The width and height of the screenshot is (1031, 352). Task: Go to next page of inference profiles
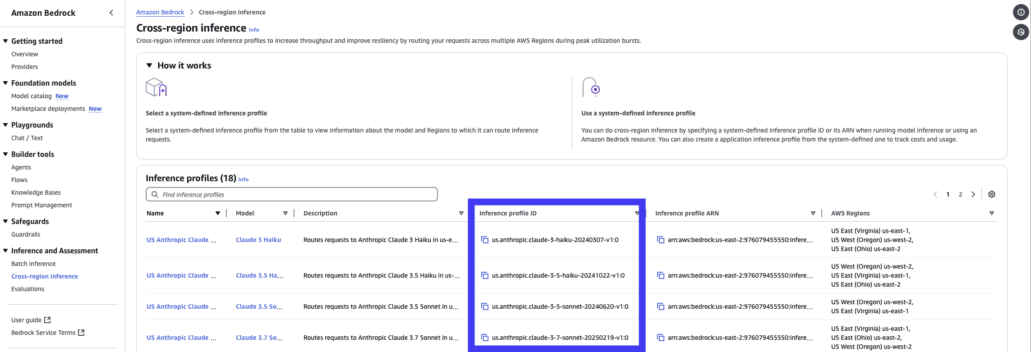(973, 194)
